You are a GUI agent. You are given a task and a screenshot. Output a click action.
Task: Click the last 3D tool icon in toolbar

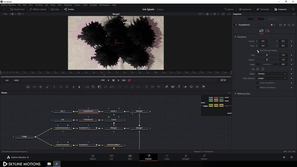tap(204, 87)
